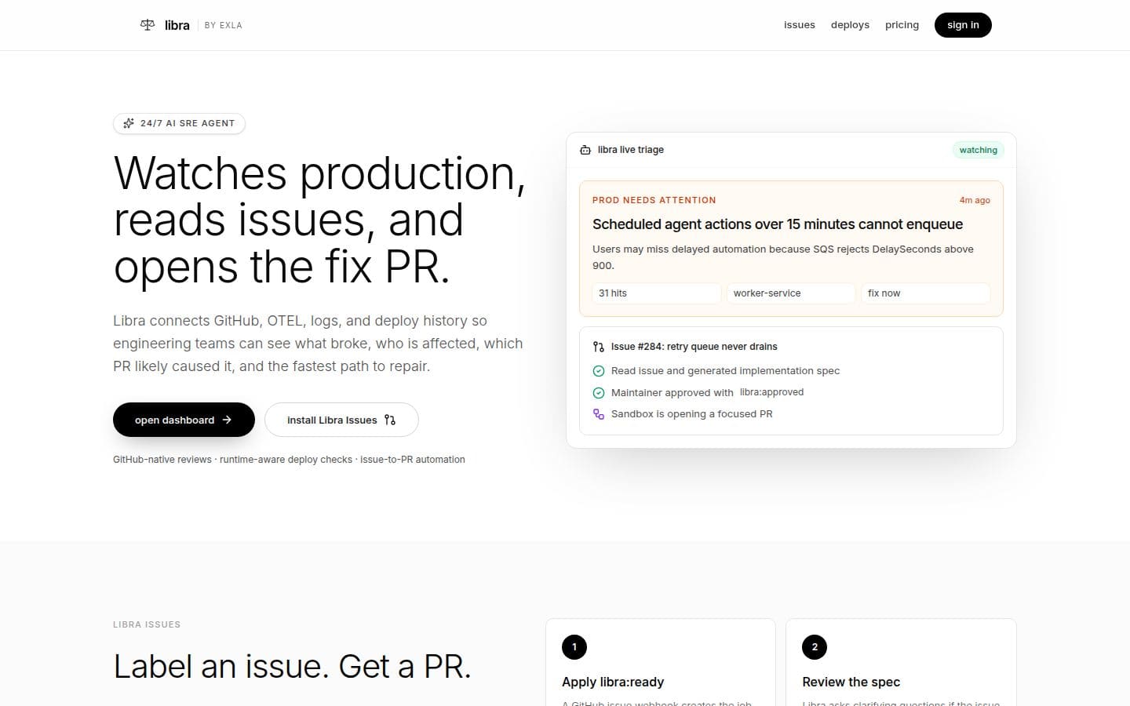Open the pricing nav item

pyautogui.click(x=902, y=25)
